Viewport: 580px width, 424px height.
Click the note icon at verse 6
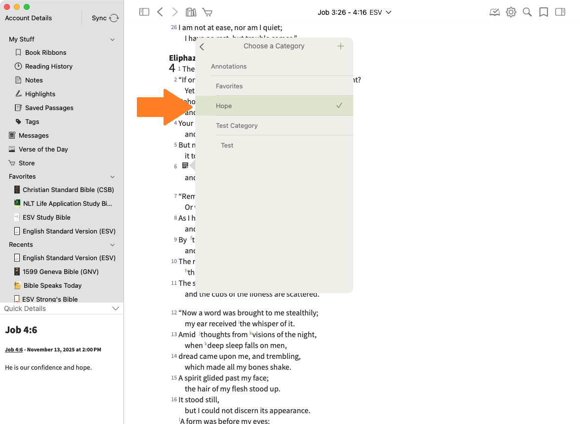pos(185,166)
